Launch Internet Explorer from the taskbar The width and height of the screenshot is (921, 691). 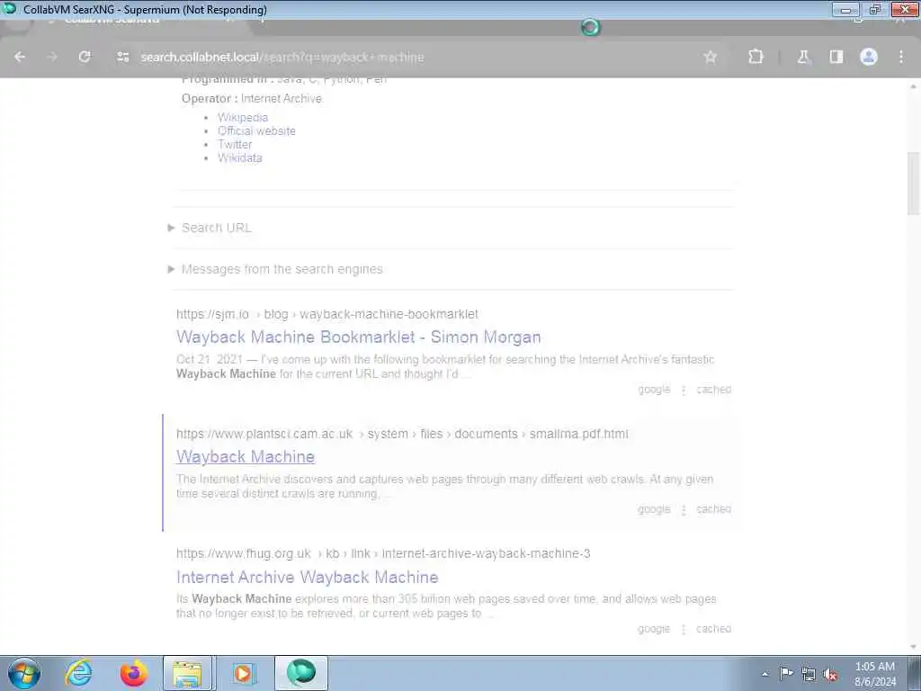(79, 673)
